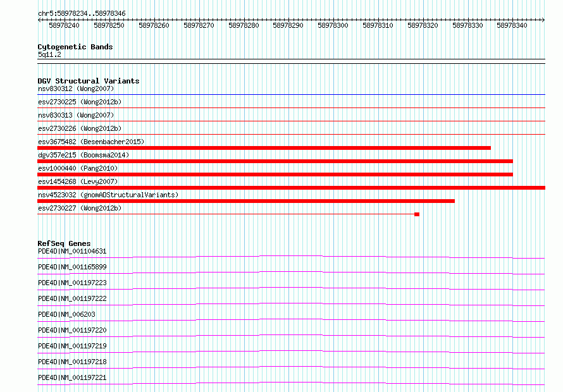
Task: Open transcript PDE4D|NM_001197220
Action: tap(72, 330)
